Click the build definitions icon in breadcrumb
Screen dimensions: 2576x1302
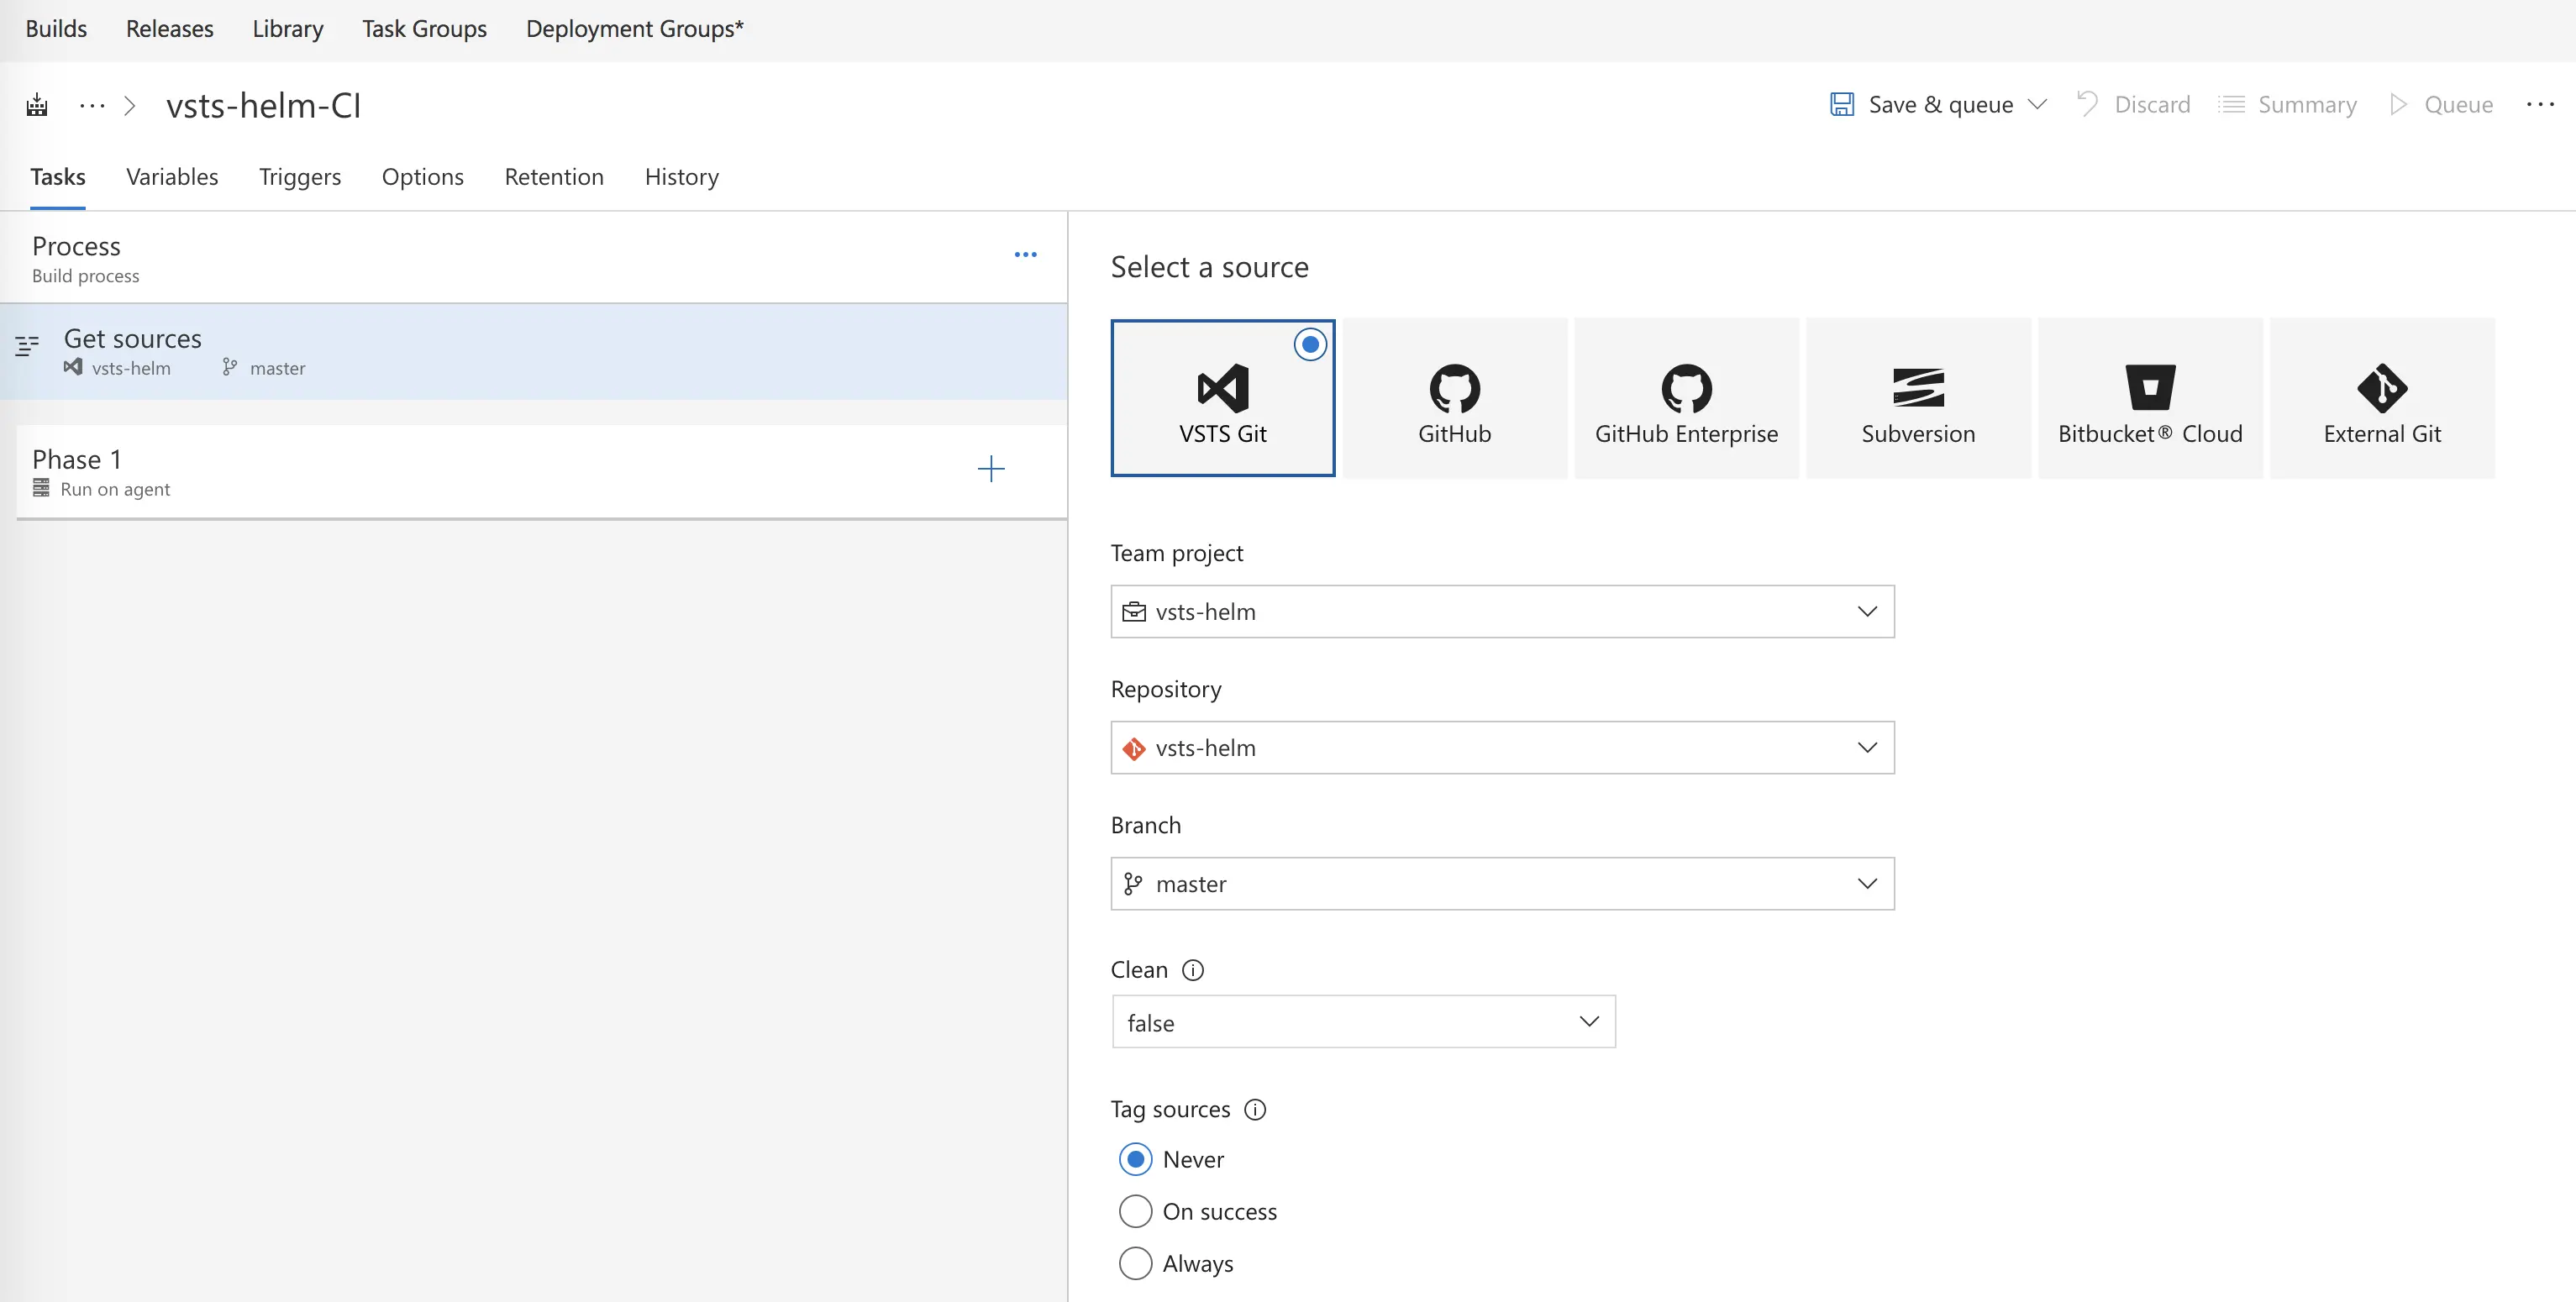point(37,105)
